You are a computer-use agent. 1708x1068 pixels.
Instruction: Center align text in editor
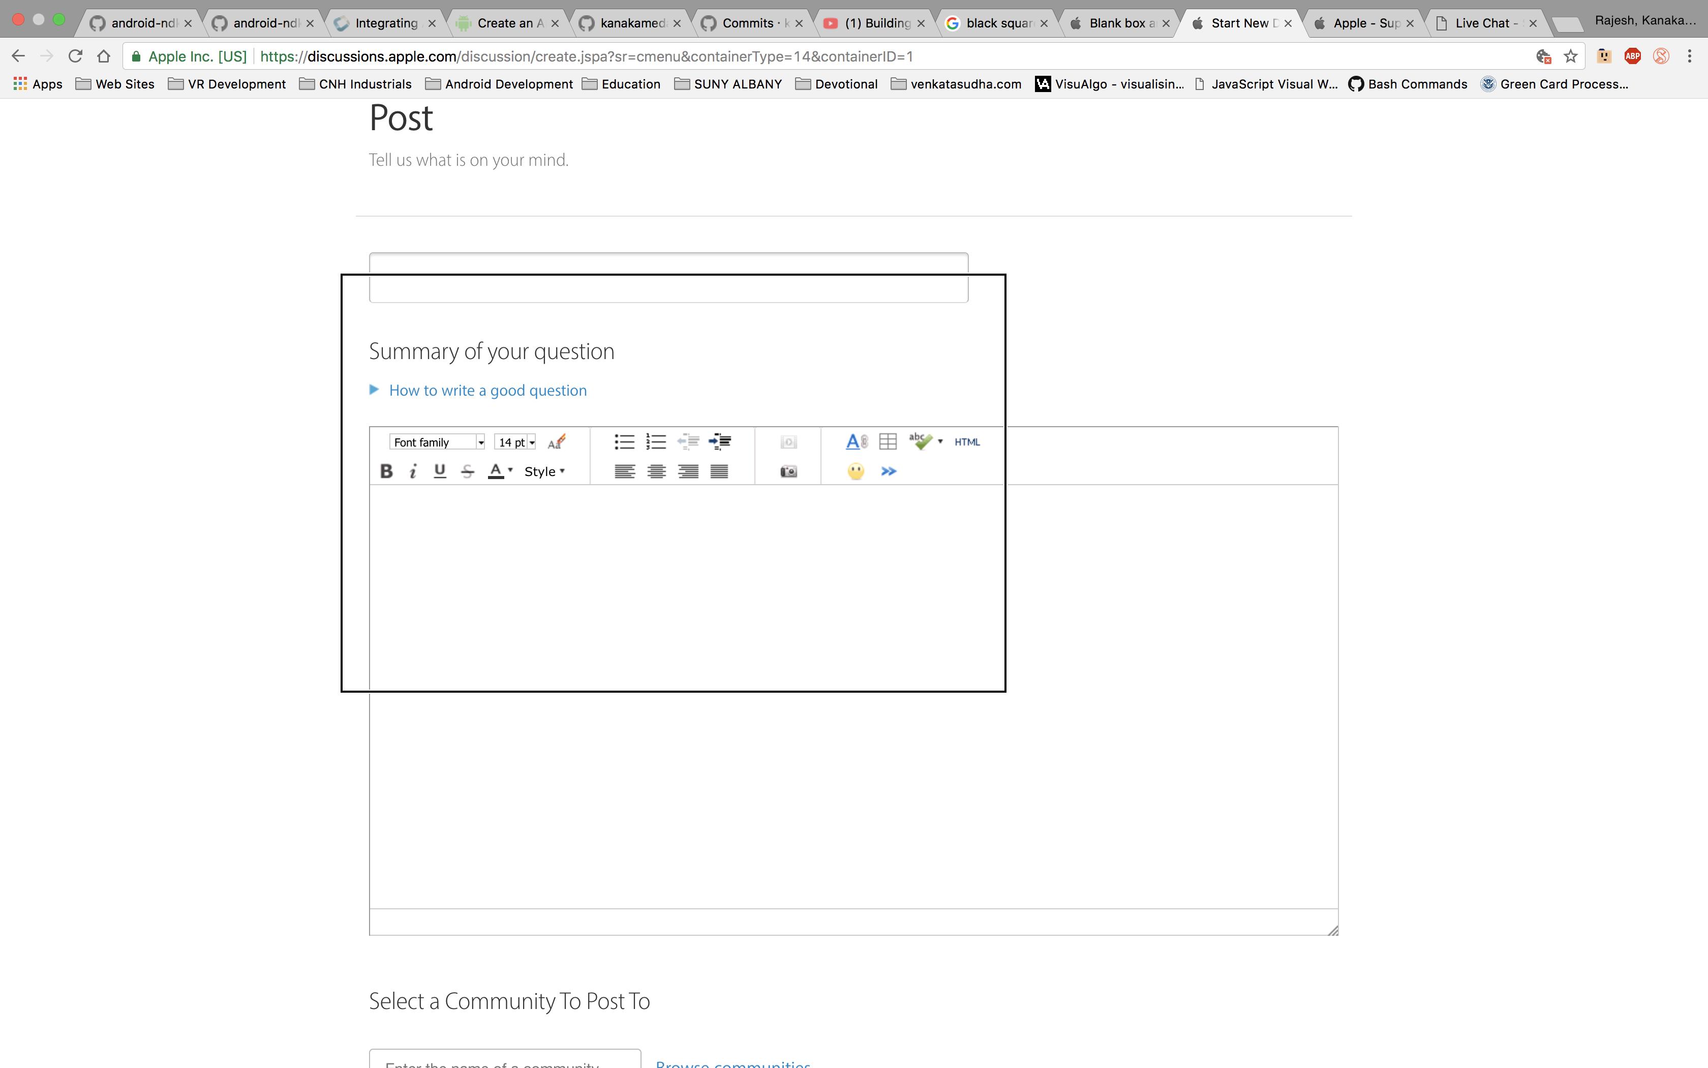click(656, 471)
